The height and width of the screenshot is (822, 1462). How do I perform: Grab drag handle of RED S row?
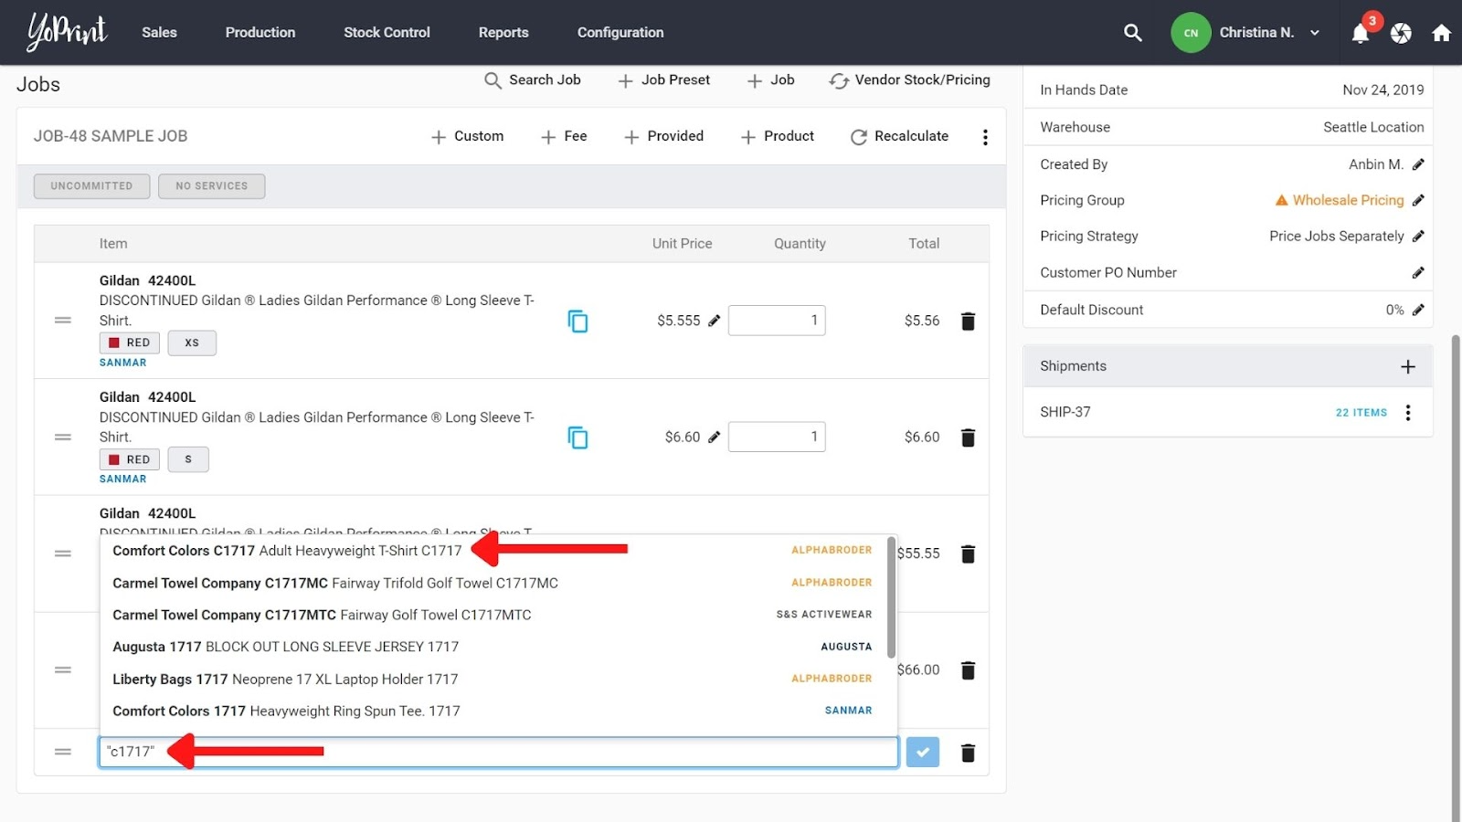pyautogui.click(x=63, y=437)
